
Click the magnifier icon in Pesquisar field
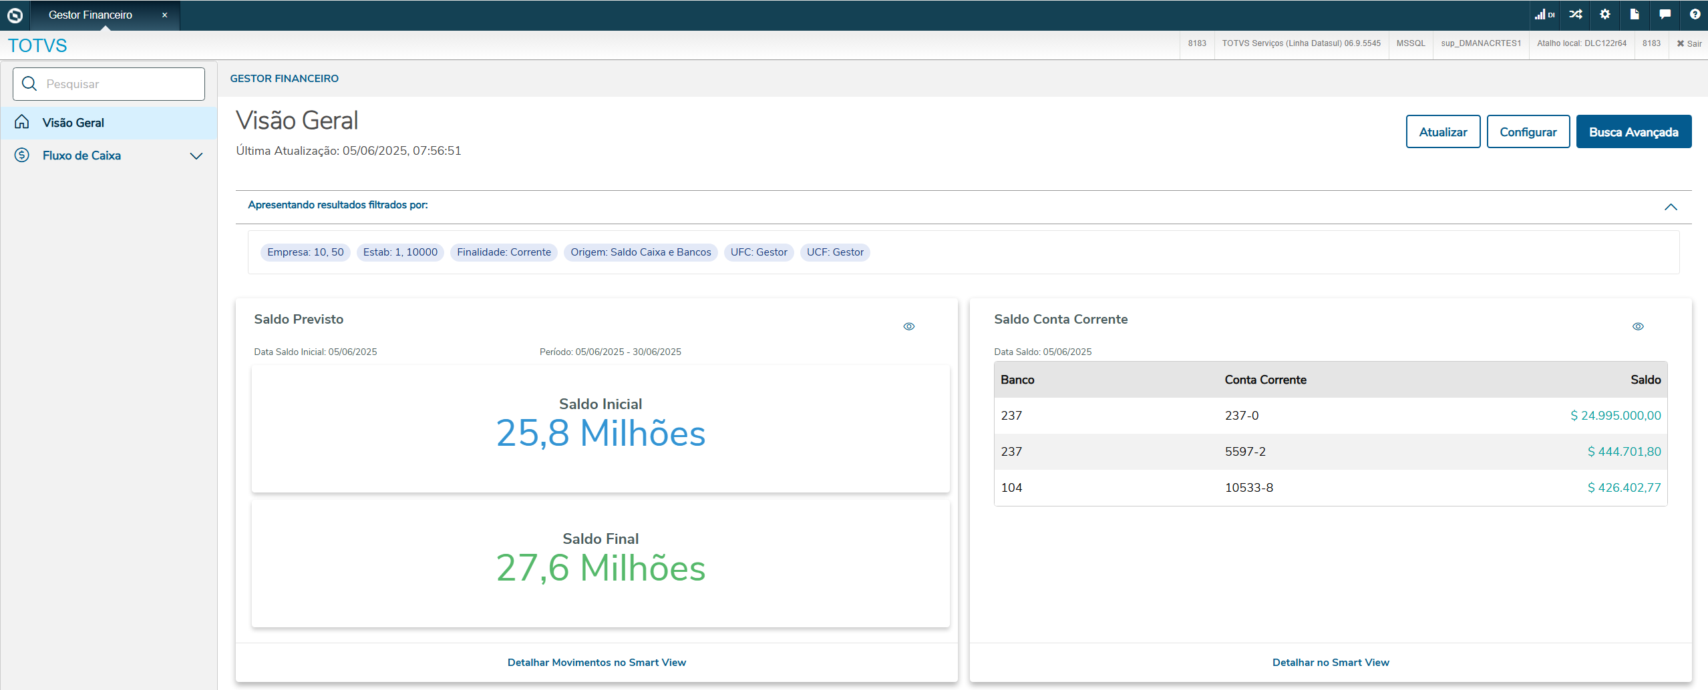[29, 83]
